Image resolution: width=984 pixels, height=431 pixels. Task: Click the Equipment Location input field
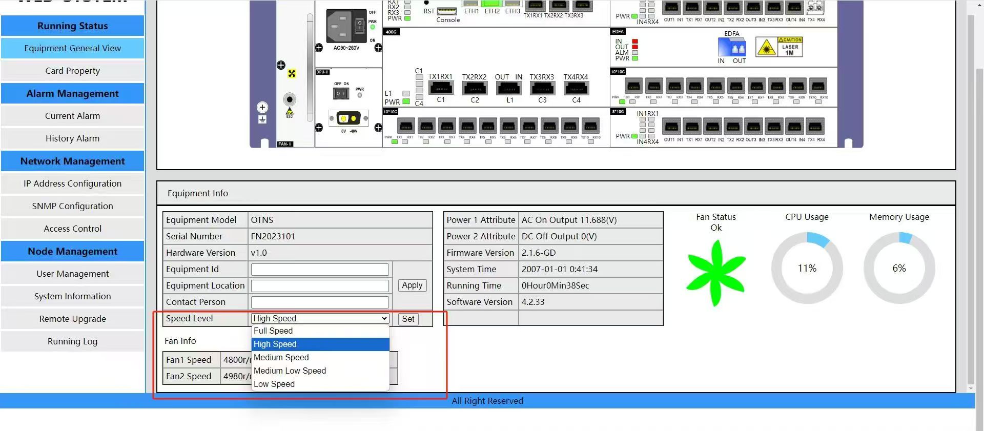(x=320, y=285)
